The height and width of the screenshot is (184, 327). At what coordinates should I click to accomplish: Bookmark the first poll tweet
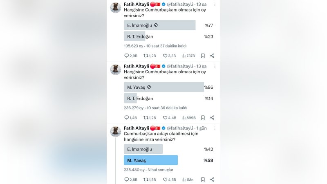203,56
